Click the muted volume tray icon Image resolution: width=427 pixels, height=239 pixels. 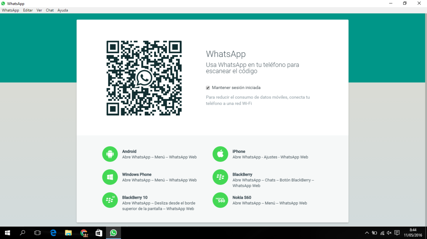[389, 233]
